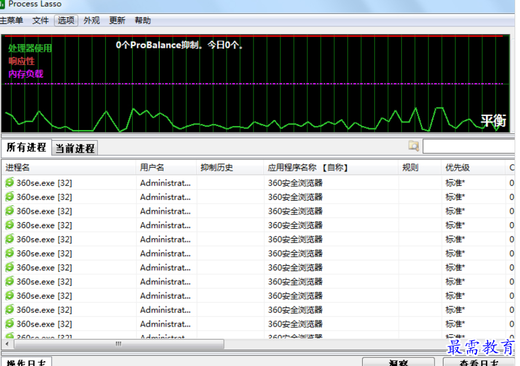This screenshot has width=520, height=366.
Task: Click the 查看日志 button
Action: click(x=479, y=362)
